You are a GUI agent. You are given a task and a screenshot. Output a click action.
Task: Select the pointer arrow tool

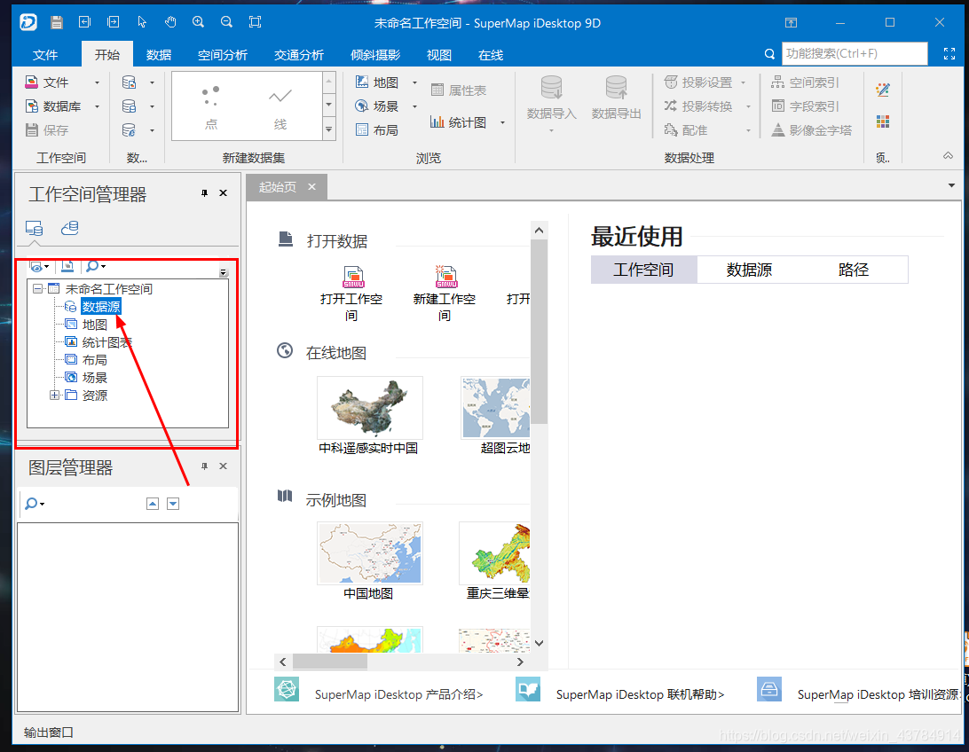(x=142, y=22)
